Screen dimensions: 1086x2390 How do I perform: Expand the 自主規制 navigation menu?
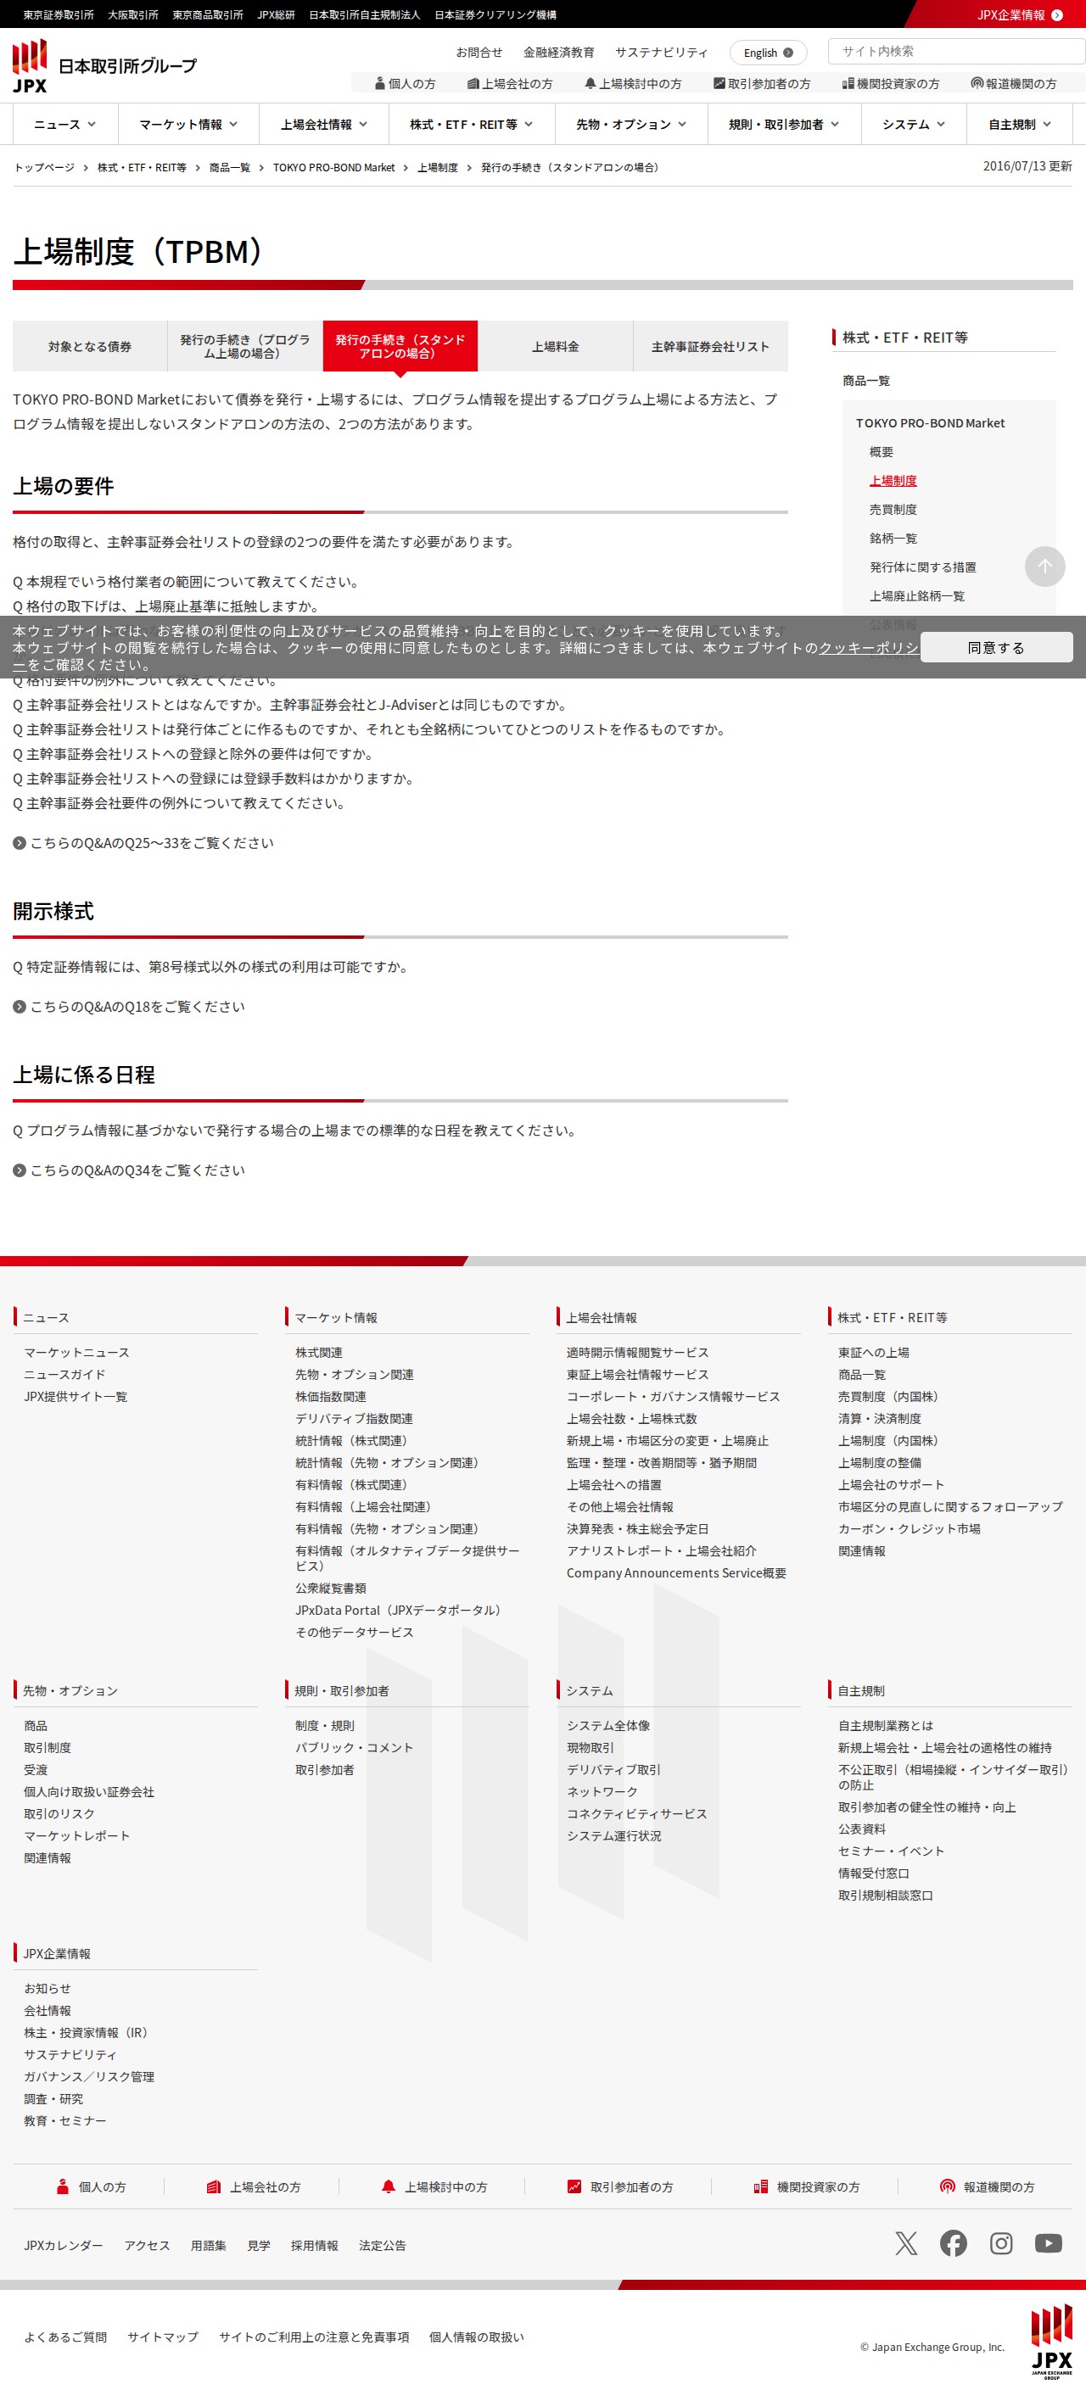[x=1019, y=125]
